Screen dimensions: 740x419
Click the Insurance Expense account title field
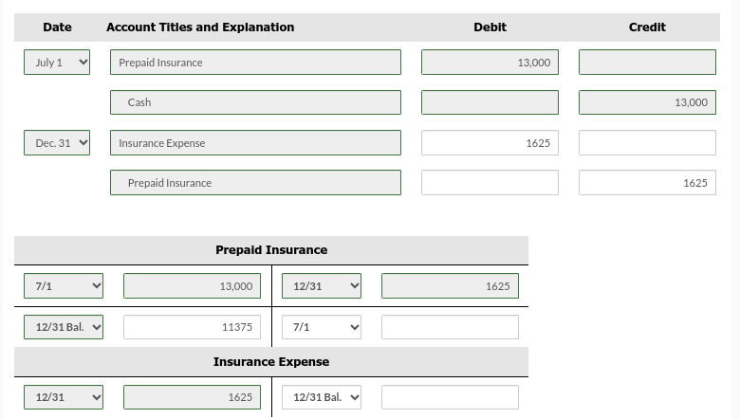255,143
